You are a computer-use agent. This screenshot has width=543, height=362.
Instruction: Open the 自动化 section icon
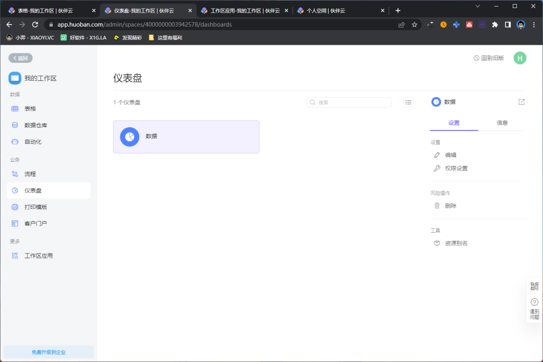(15, 141)
